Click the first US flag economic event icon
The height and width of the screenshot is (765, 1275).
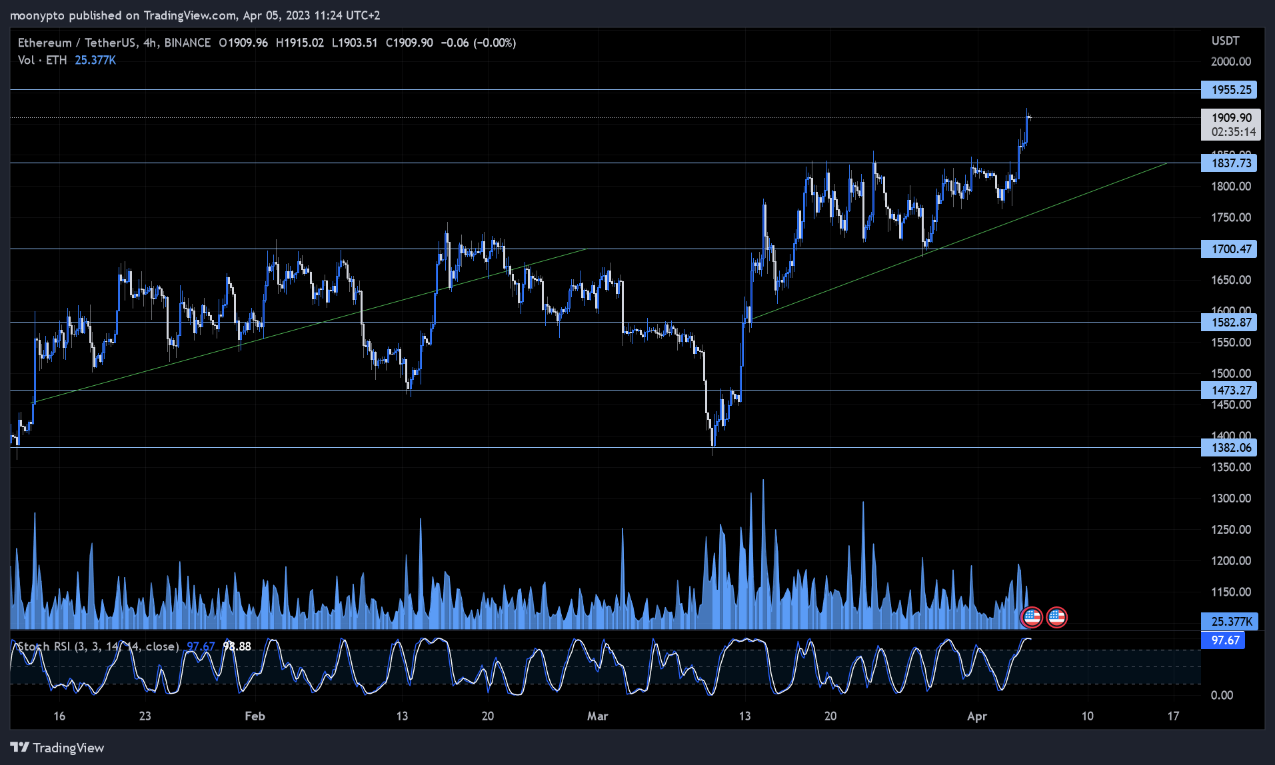(1032, 618)
